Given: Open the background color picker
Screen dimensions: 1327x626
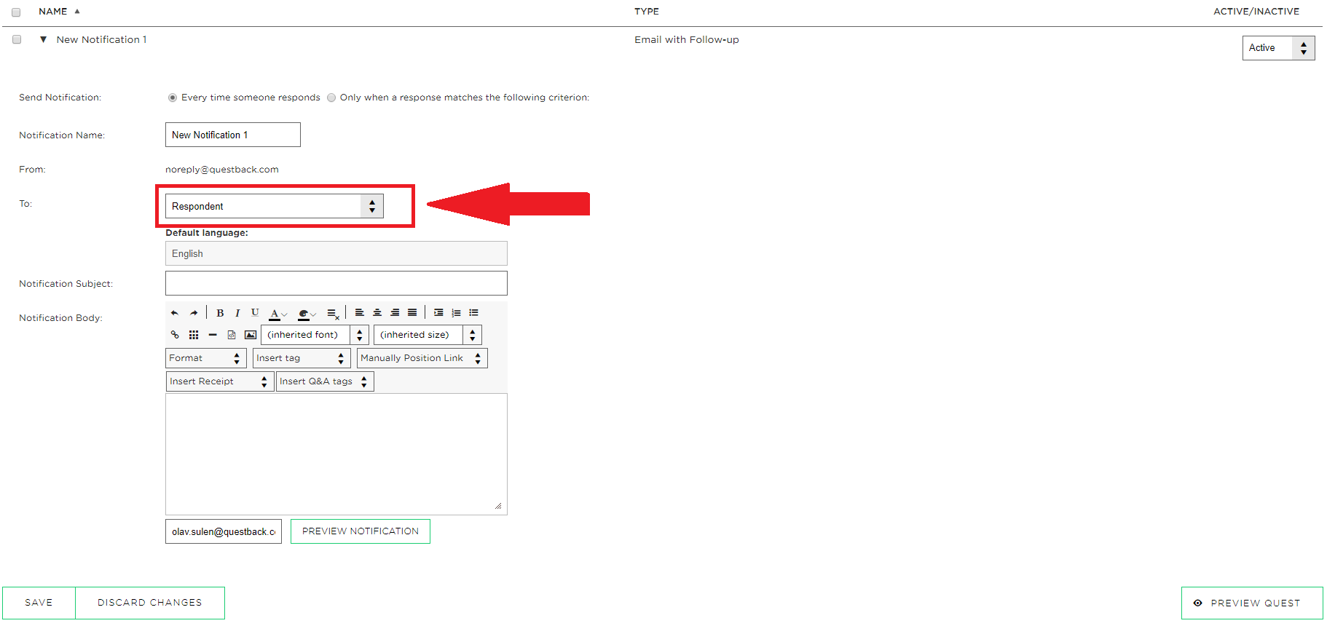Looking at the screenshot, I should 307,314.
